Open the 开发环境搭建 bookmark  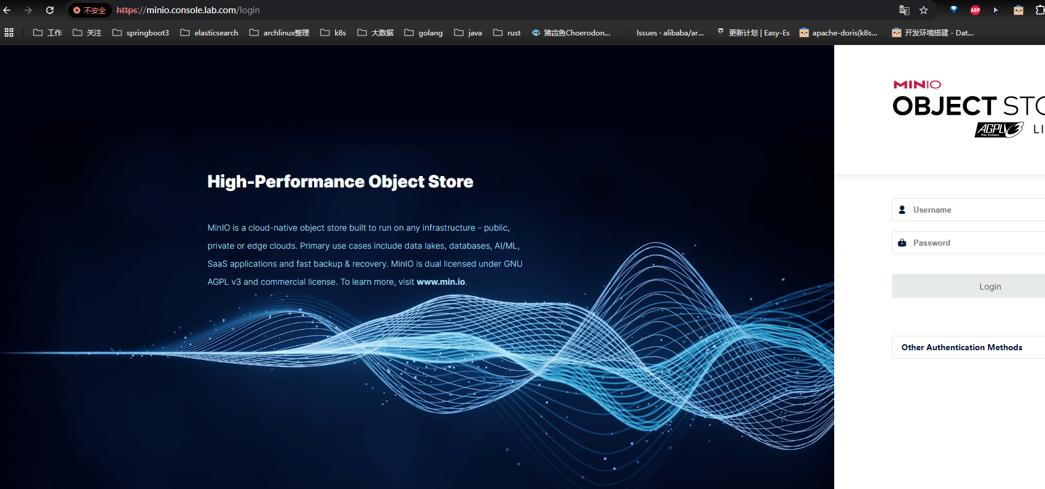[933, 32]
